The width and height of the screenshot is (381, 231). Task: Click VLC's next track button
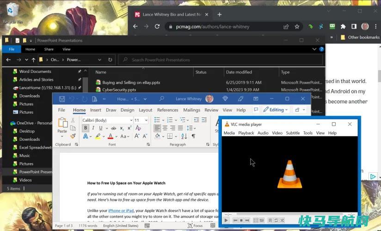pos(247,220)
